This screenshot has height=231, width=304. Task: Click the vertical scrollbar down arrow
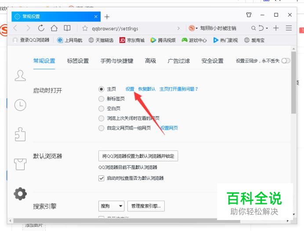coord(294,214)
